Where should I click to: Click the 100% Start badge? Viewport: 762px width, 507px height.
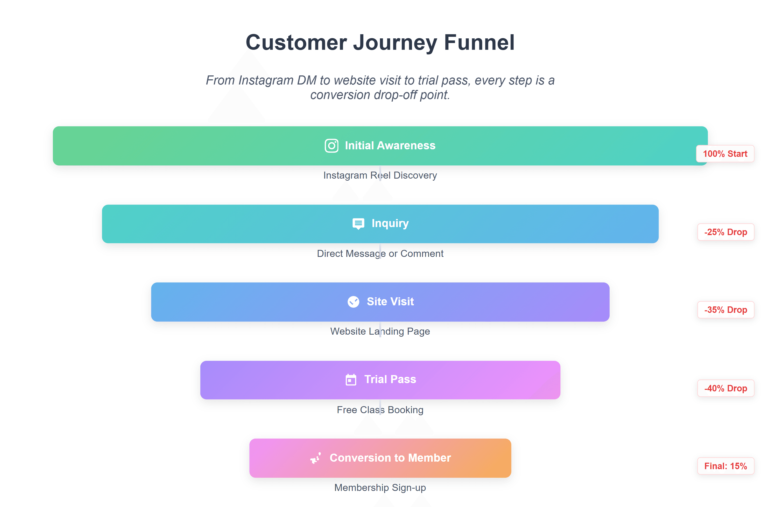tap(725, 154)
